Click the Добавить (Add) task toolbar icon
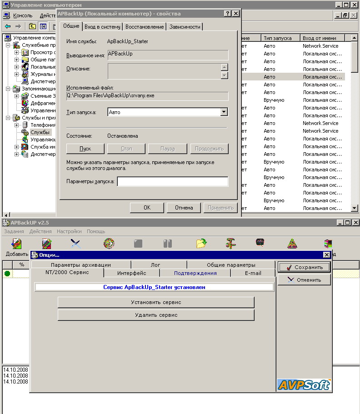Image resolution: width=360 pixels, height=414 pixels. (16, 244)
